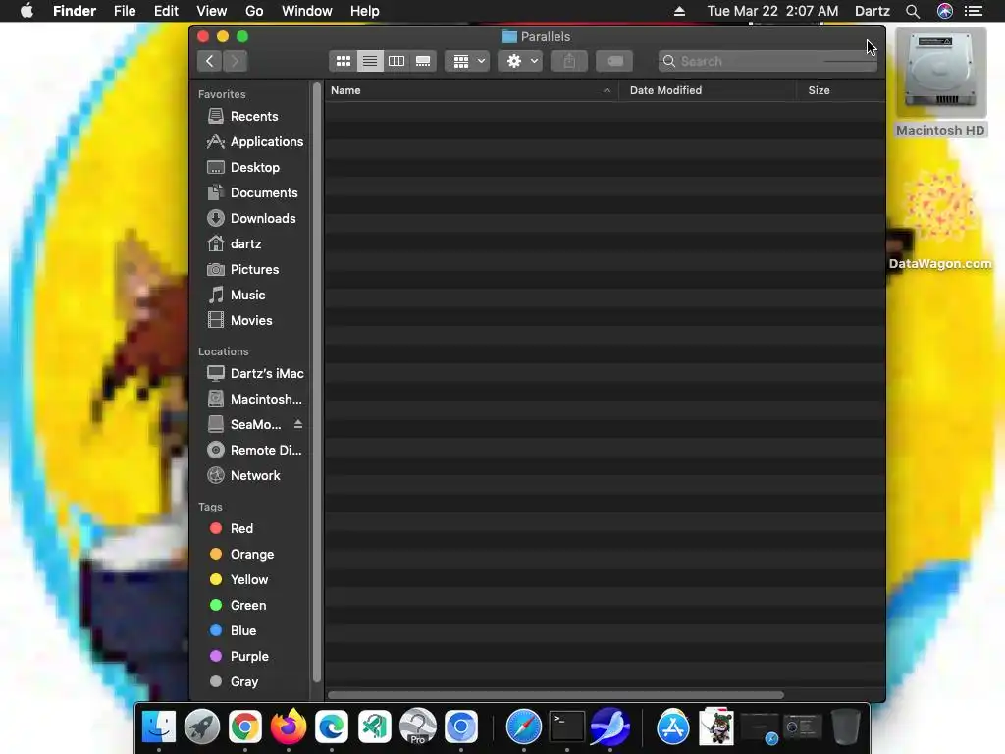
Task: Open the Apple menu
Action: (x=26, y=11)
